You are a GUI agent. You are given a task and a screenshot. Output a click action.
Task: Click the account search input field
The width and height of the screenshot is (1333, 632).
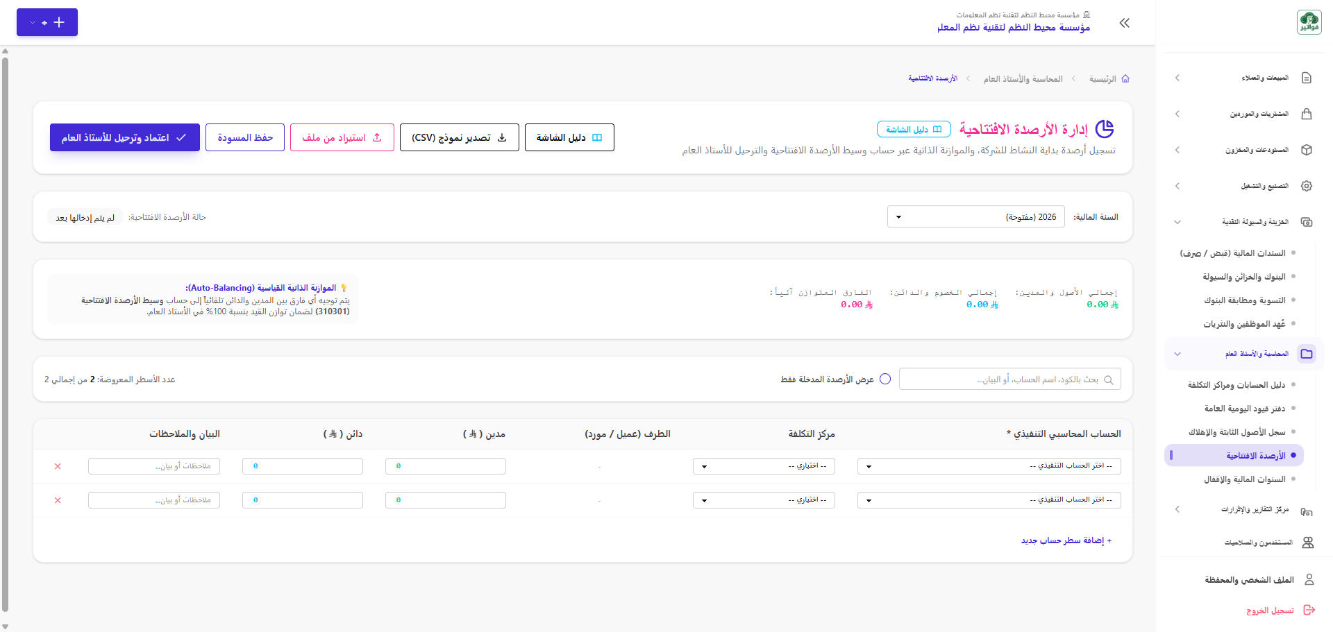coord(1009,379)
